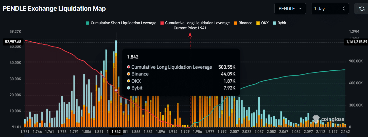The height and width of the screenshot is (137, 368).
Task: Click the green short liquidation legend swatch
Action: tap(87, 23)
